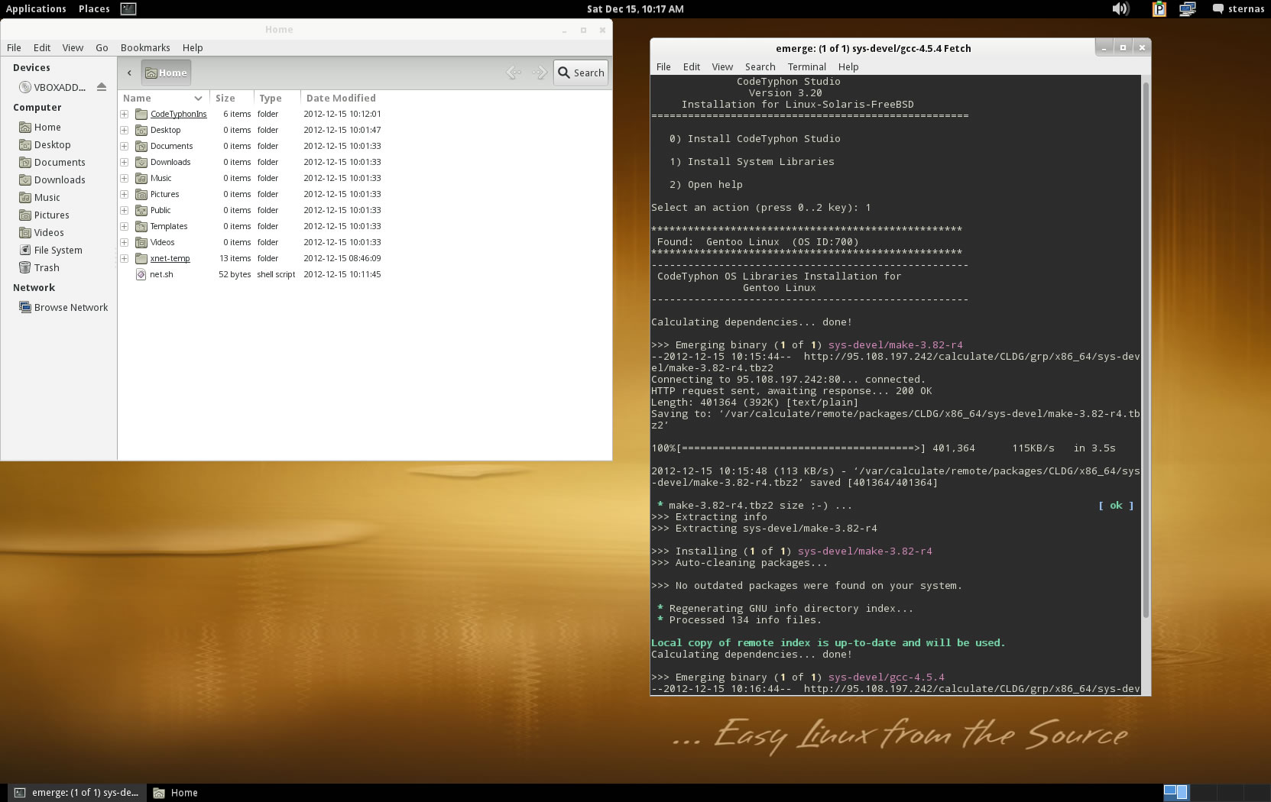Click net.sh '52 bytes' size cell
Screen dimensions: 1271x802
[x=235, y=274]
